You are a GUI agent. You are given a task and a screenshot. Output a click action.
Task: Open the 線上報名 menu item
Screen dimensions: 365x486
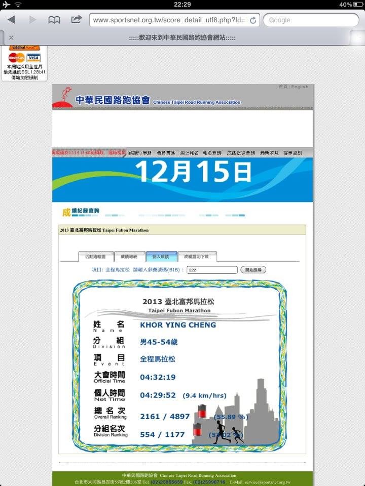point(189,153)
